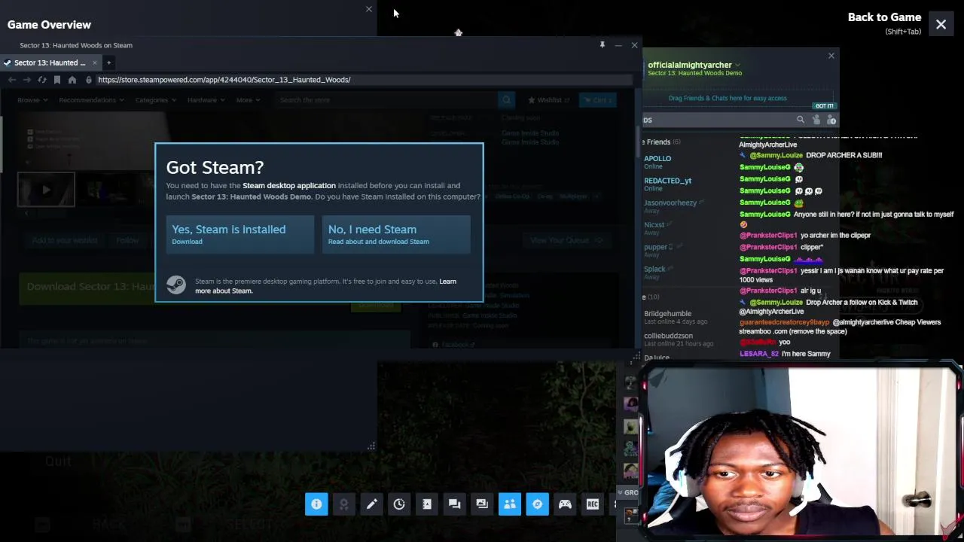Click No, I need Steam button

396,235
